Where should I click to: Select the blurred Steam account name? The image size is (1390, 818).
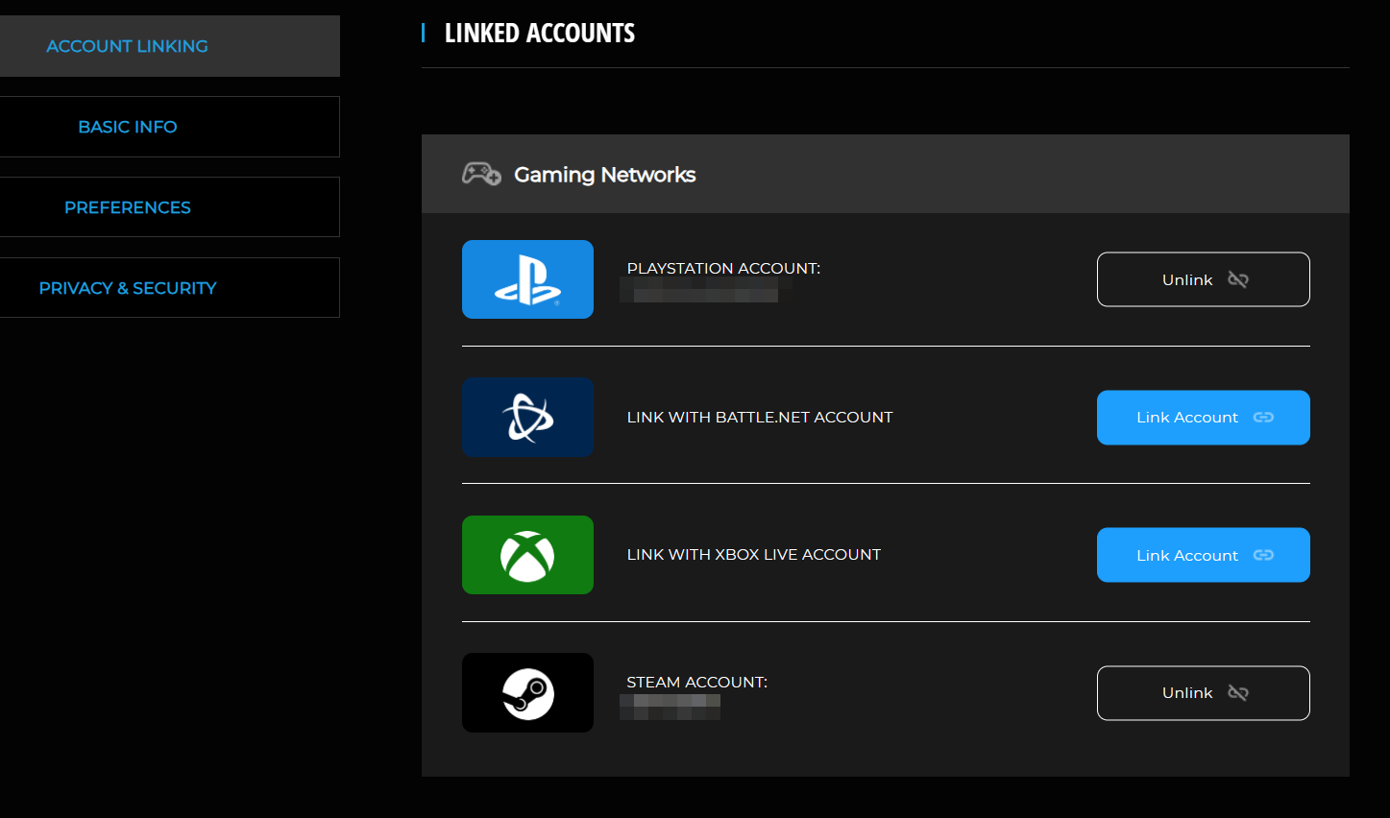pos(671,707)
